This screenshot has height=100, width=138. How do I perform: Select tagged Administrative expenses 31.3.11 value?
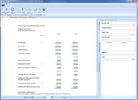(x=75, y=54)
